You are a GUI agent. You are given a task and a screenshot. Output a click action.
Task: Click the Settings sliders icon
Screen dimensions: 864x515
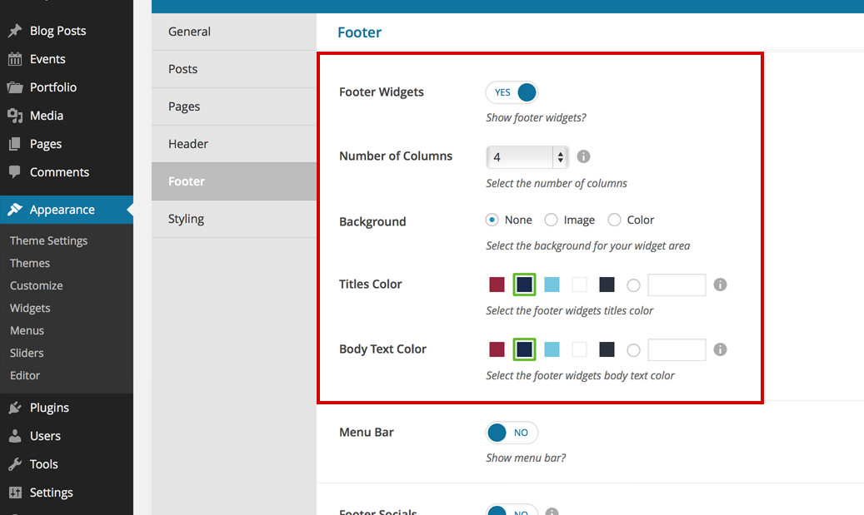coord(15,493)
